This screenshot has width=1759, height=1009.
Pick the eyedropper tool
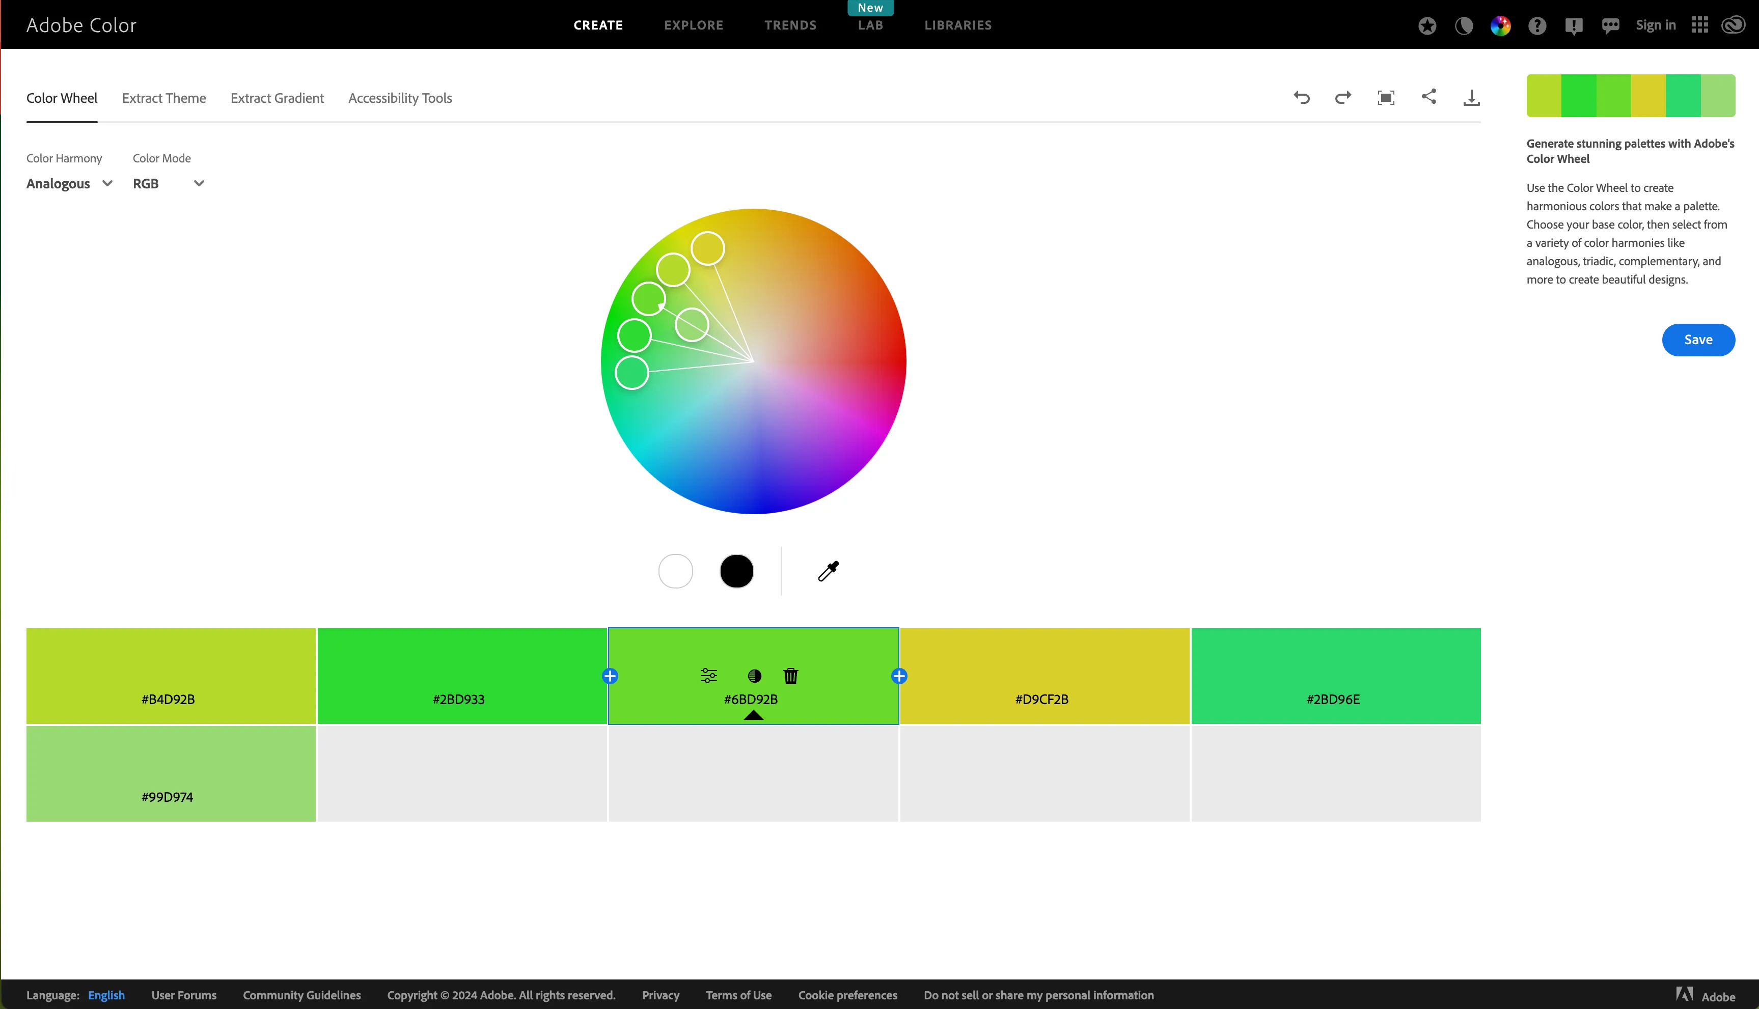pyautogui.click(x=828, y=571)
